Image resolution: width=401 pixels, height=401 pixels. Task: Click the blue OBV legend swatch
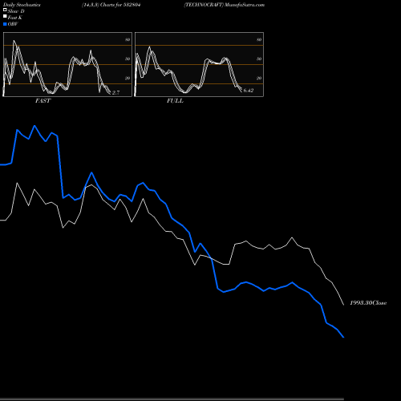coord(5,24)
